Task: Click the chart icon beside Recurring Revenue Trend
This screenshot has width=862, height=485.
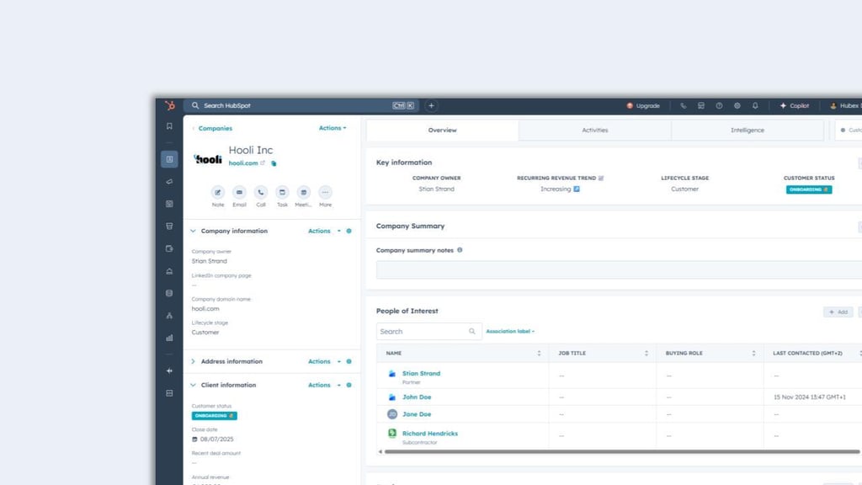Action: click(601, 179)
